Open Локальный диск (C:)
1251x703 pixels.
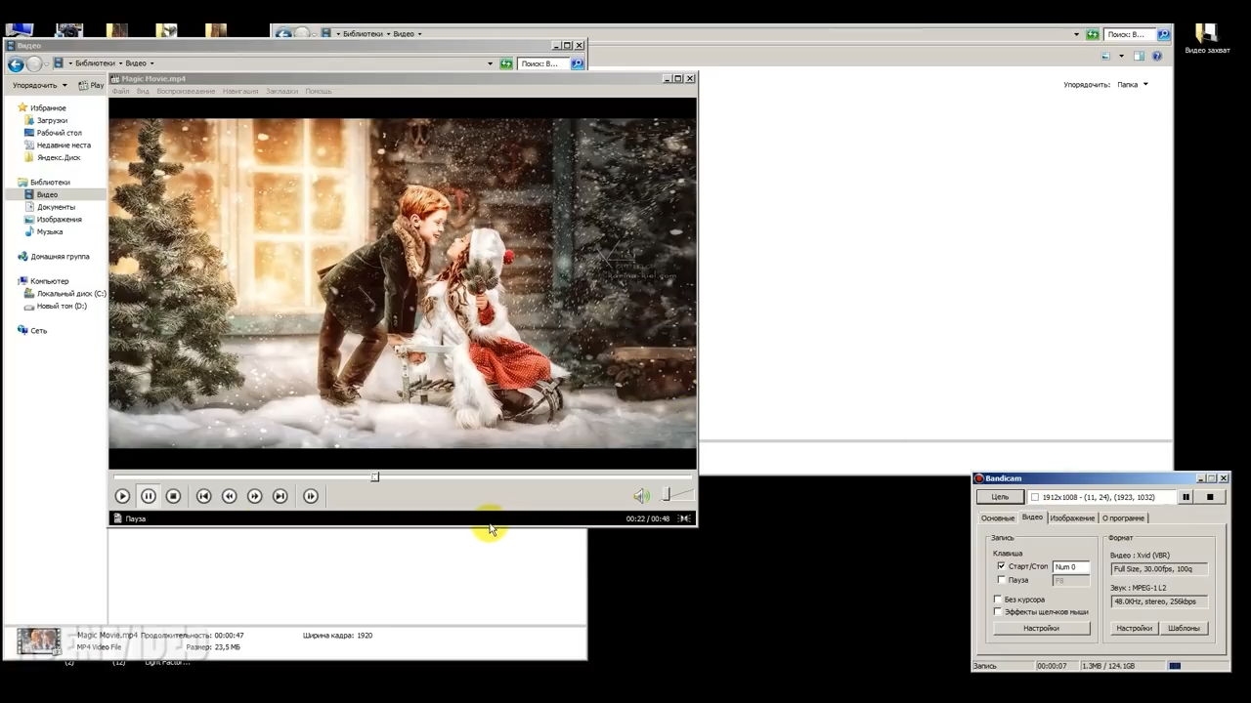tap(71, 294)
